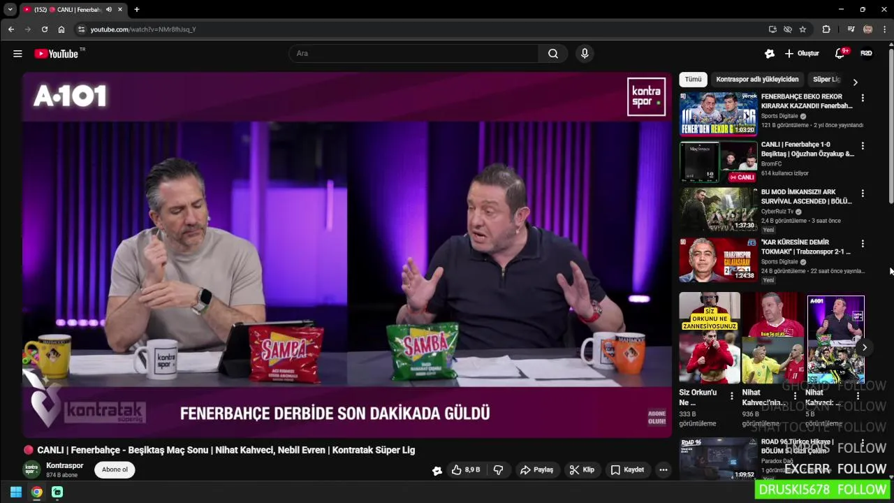
Task: Open KAR KÜRESİNE DEMİR TOKMAK thumbnail
Action: (718, 260)
